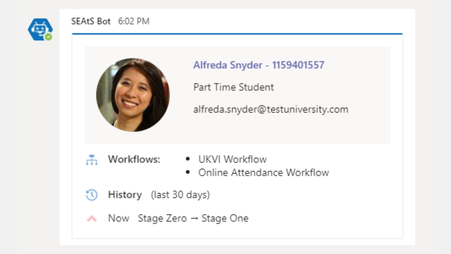This screenshot has width=451, height=254.
Task: Click the SEAtS Bot robot avatar
Action: tap(40, 29)
